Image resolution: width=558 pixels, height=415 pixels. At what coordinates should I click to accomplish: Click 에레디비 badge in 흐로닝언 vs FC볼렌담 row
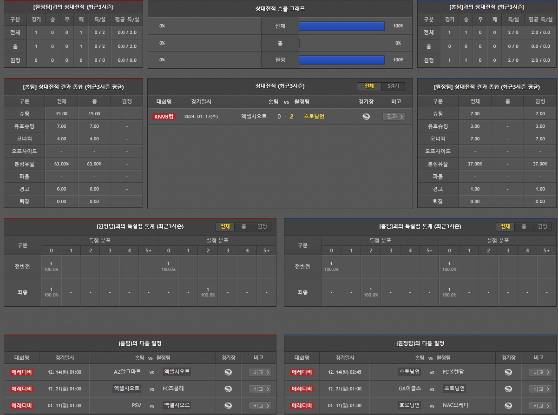(x=302, y=372)
